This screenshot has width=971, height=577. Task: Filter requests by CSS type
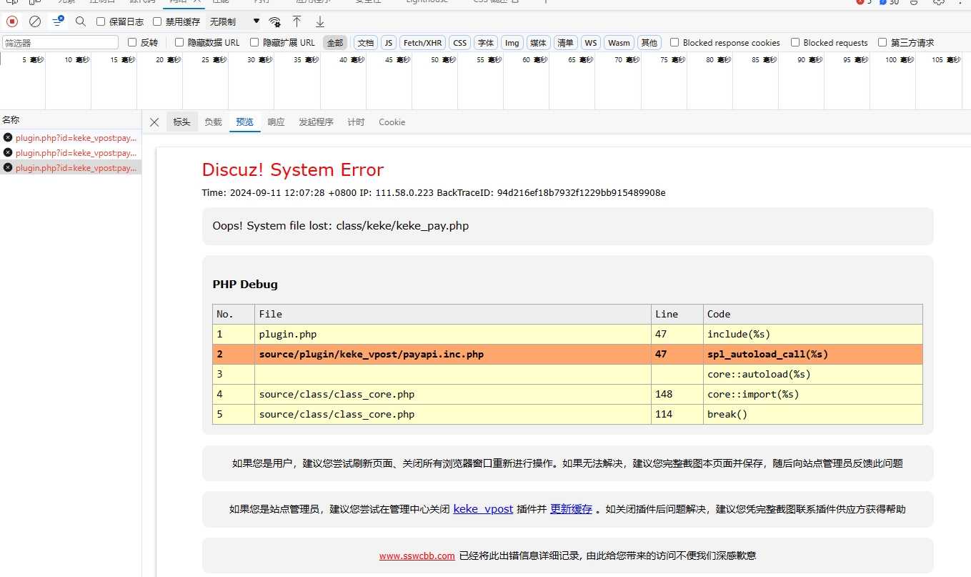click(460, 43)
